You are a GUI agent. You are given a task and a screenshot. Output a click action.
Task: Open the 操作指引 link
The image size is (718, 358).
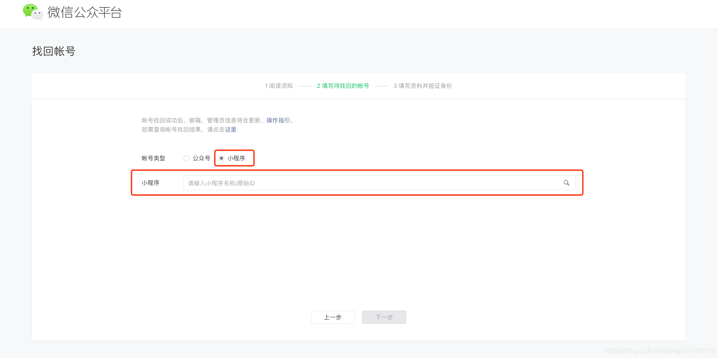[x=278, y=120]
